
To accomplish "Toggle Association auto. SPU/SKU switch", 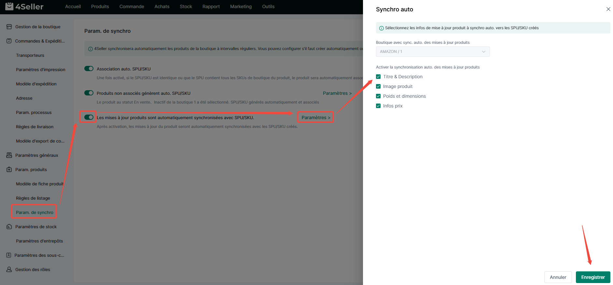I will (x=89, y=68).
